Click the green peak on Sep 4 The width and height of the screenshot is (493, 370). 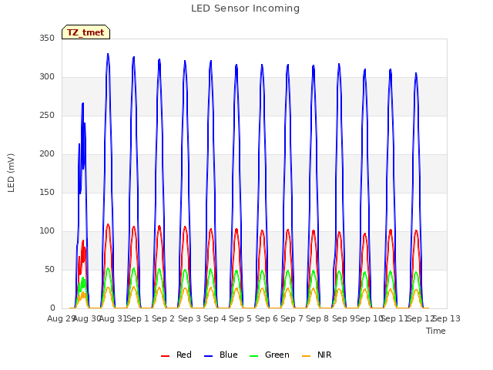pyautogui.click(x=210, y=269)
